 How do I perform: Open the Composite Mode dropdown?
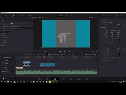click(x=113, y=23)
